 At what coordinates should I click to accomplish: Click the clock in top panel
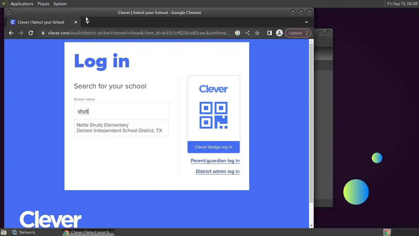(x=402, y=4)
